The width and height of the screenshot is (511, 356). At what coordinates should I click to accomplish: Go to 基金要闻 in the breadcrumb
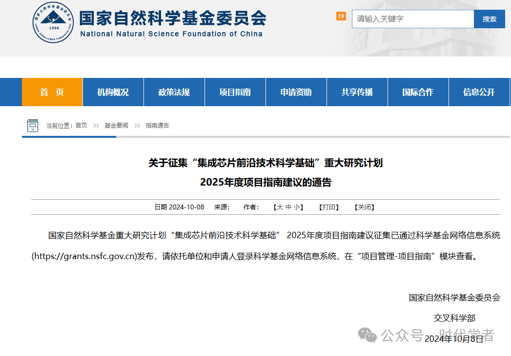(116, 126)
